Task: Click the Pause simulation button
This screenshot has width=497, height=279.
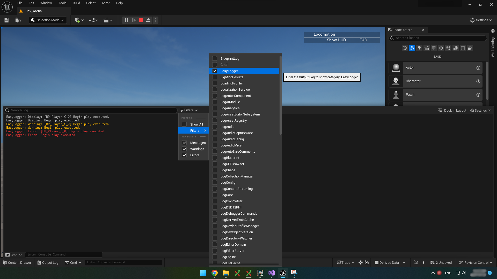Action: [x=126, y=20]
